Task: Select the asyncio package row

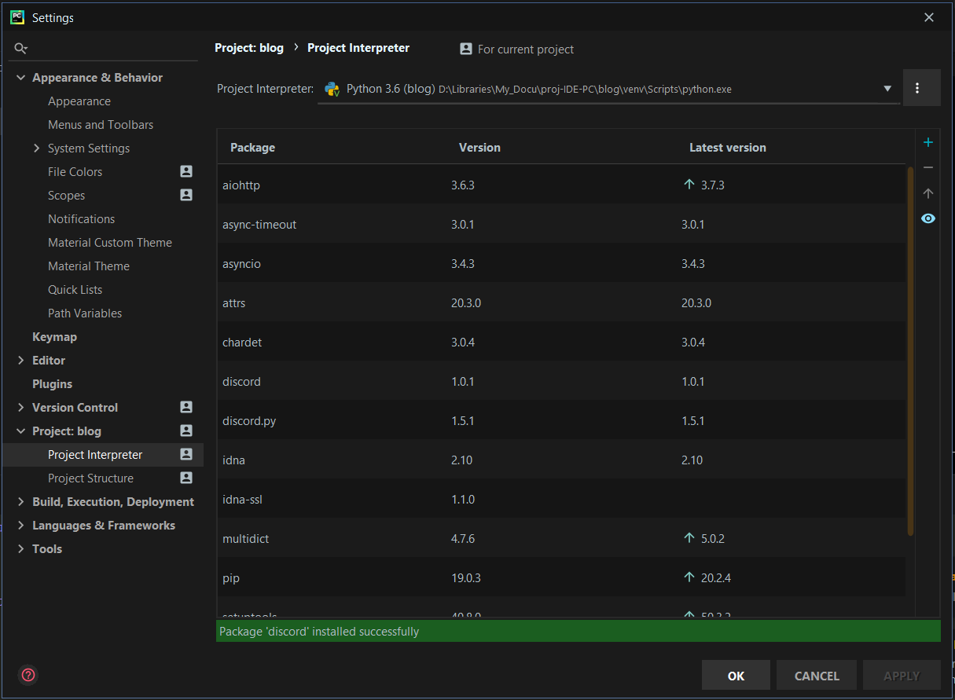Action: pos(561,263)
